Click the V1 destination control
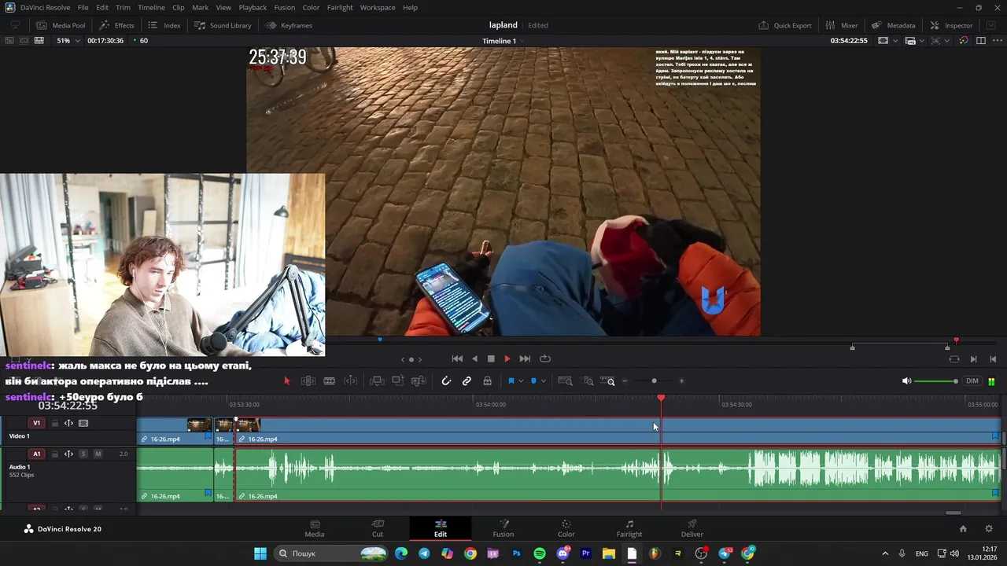1007x566 pixels. [x=36, y=423]
